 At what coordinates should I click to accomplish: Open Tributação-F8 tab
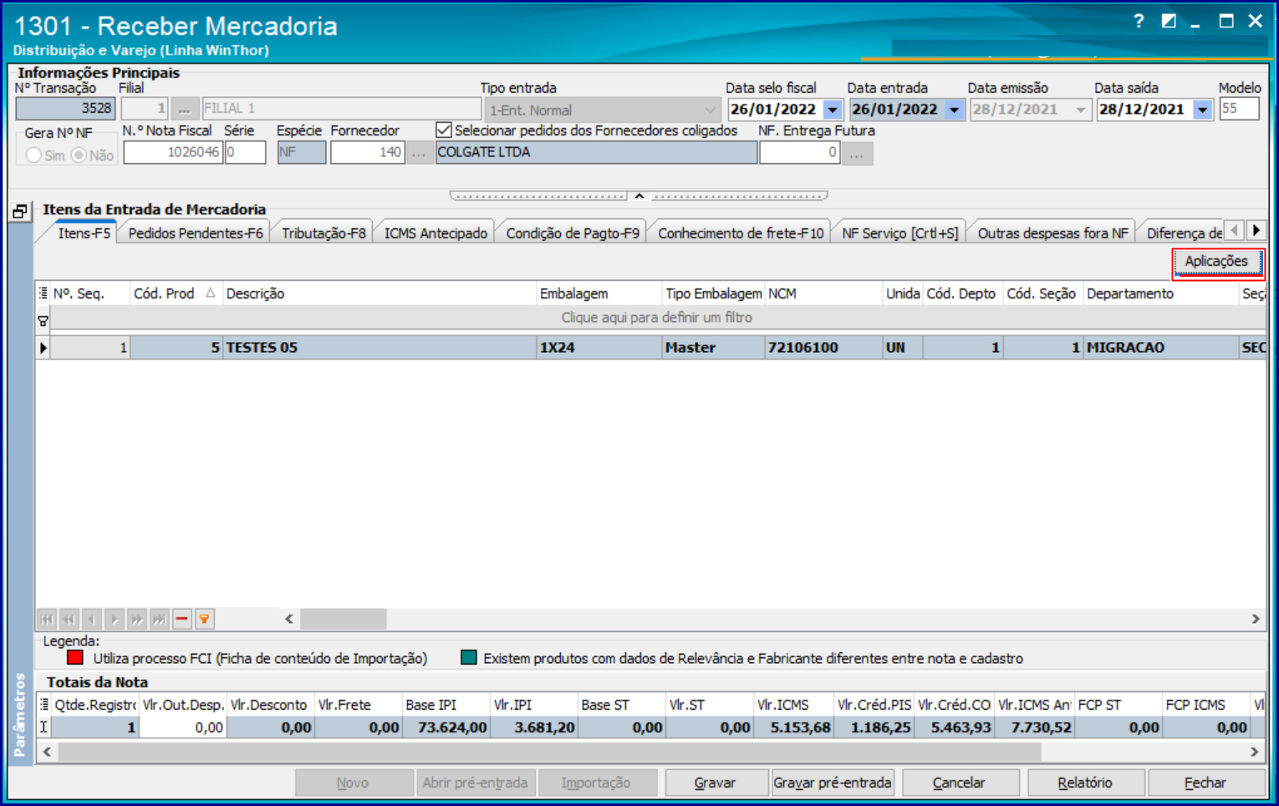point(324,233)
